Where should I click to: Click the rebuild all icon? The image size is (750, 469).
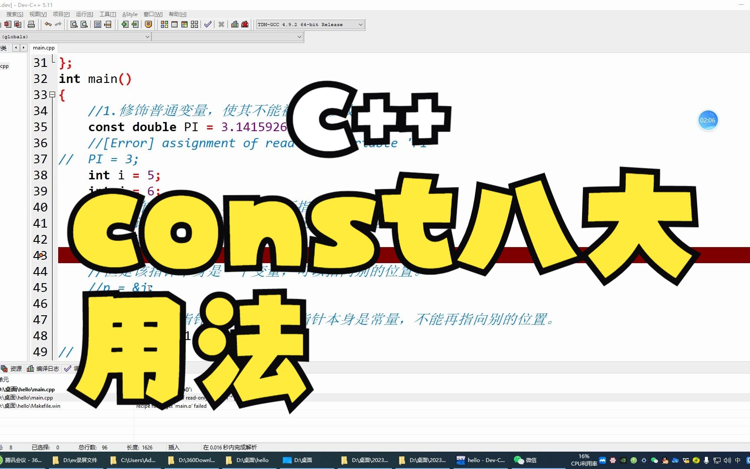tap(194, 24)
